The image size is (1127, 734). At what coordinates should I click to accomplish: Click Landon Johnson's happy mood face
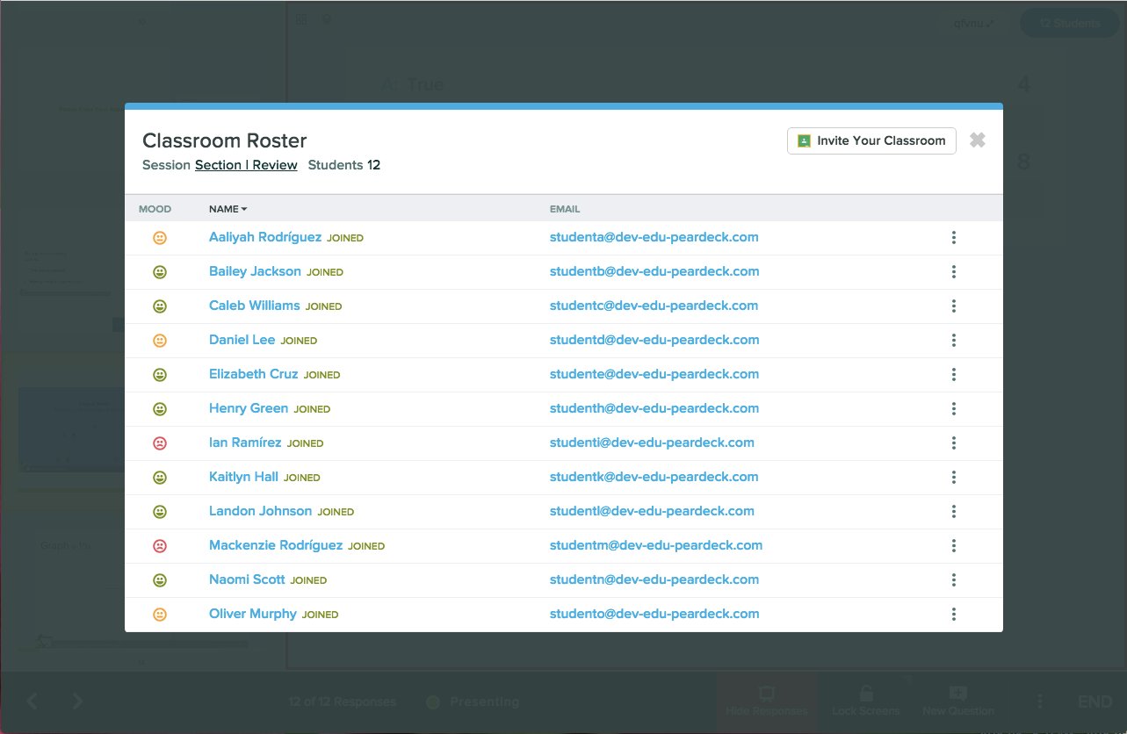click(160, 512)
